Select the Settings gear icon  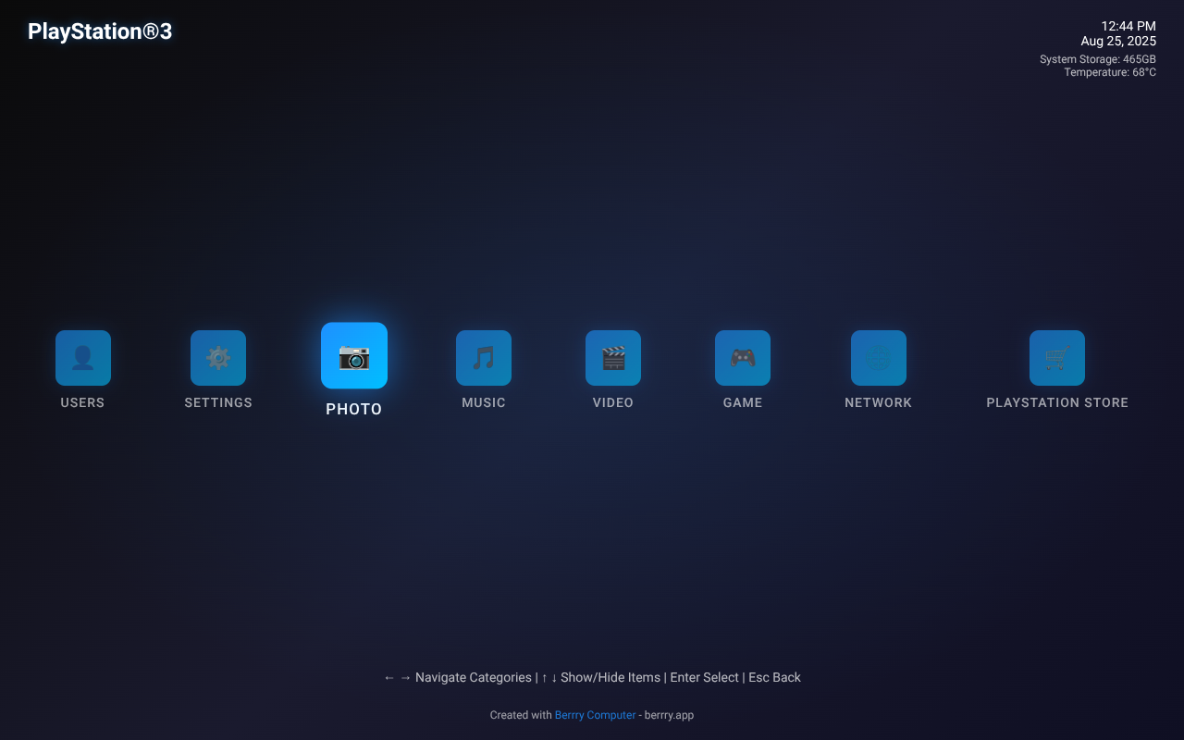[218, 358]
